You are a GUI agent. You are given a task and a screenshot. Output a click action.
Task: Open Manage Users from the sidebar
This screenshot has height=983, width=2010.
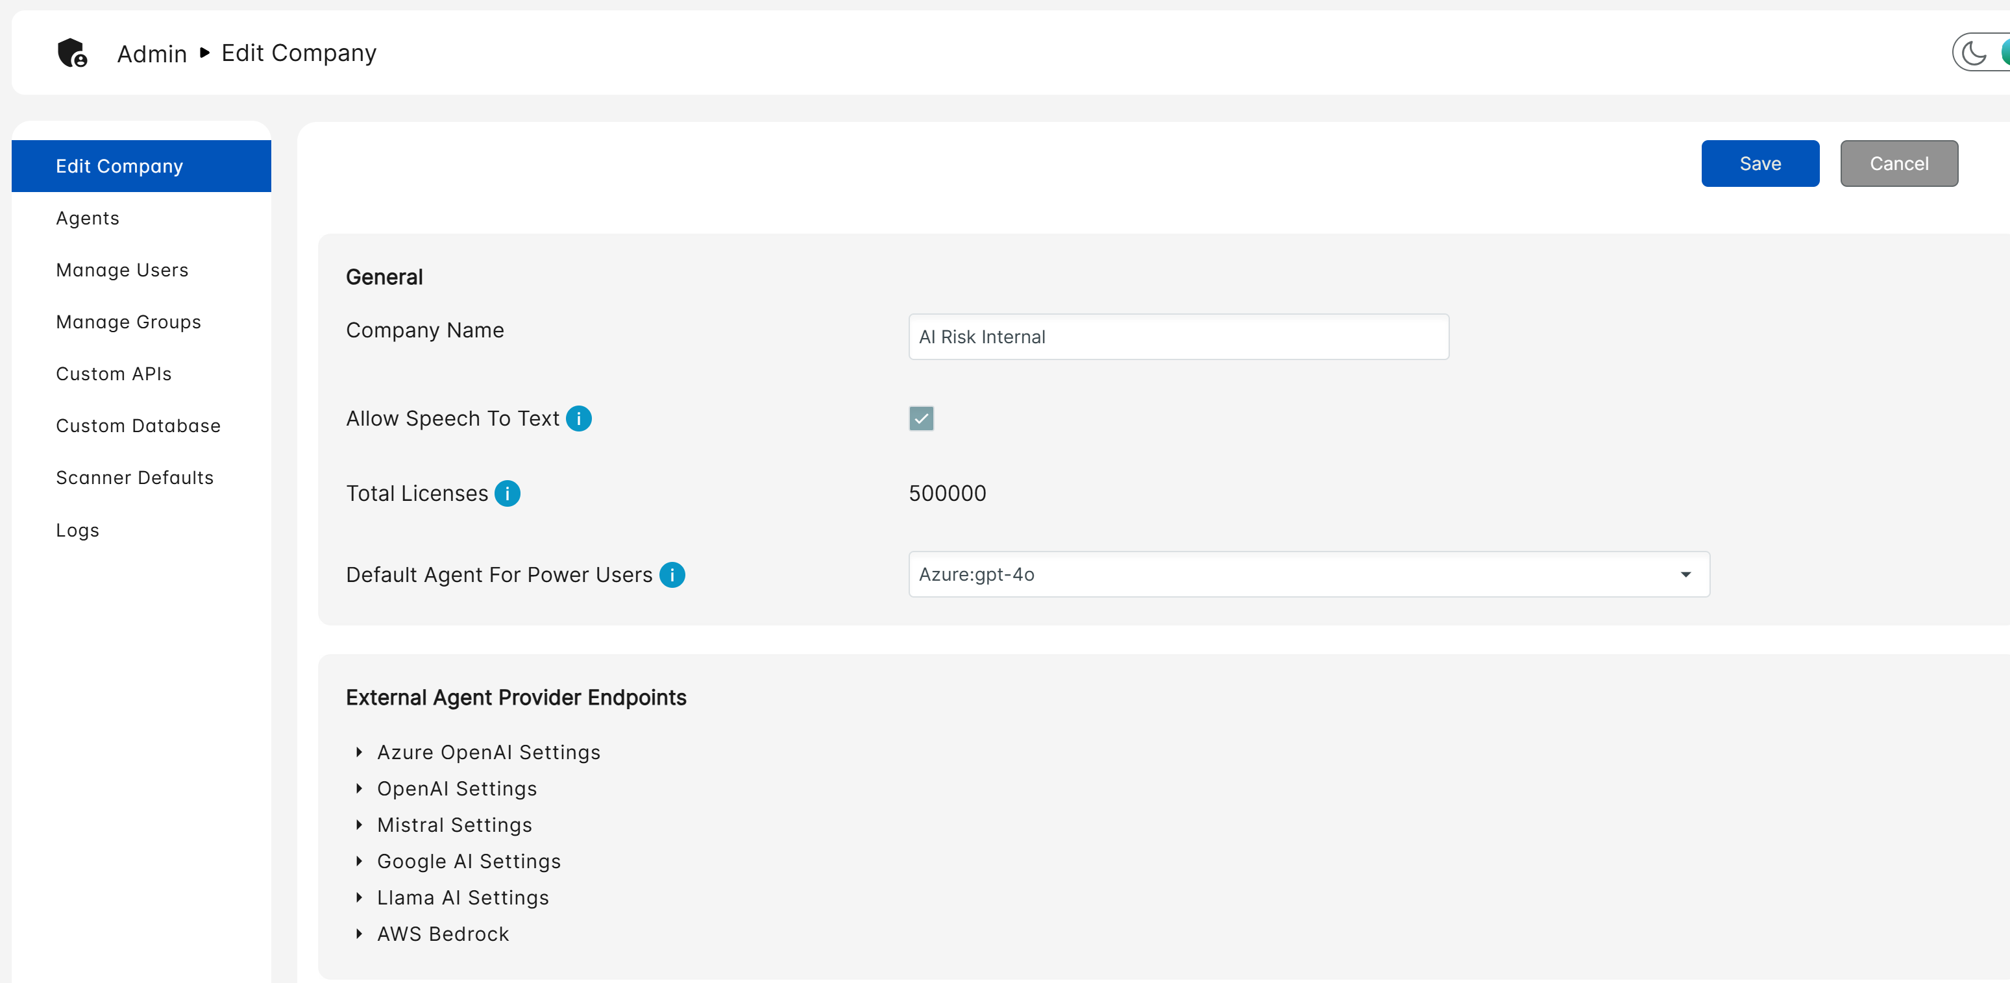(x=123, y=270)
